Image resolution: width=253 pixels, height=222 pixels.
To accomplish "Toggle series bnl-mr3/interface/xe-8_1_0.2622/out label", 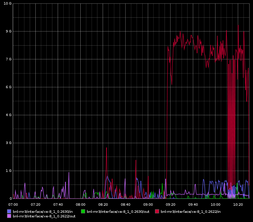I will point(44,216).
